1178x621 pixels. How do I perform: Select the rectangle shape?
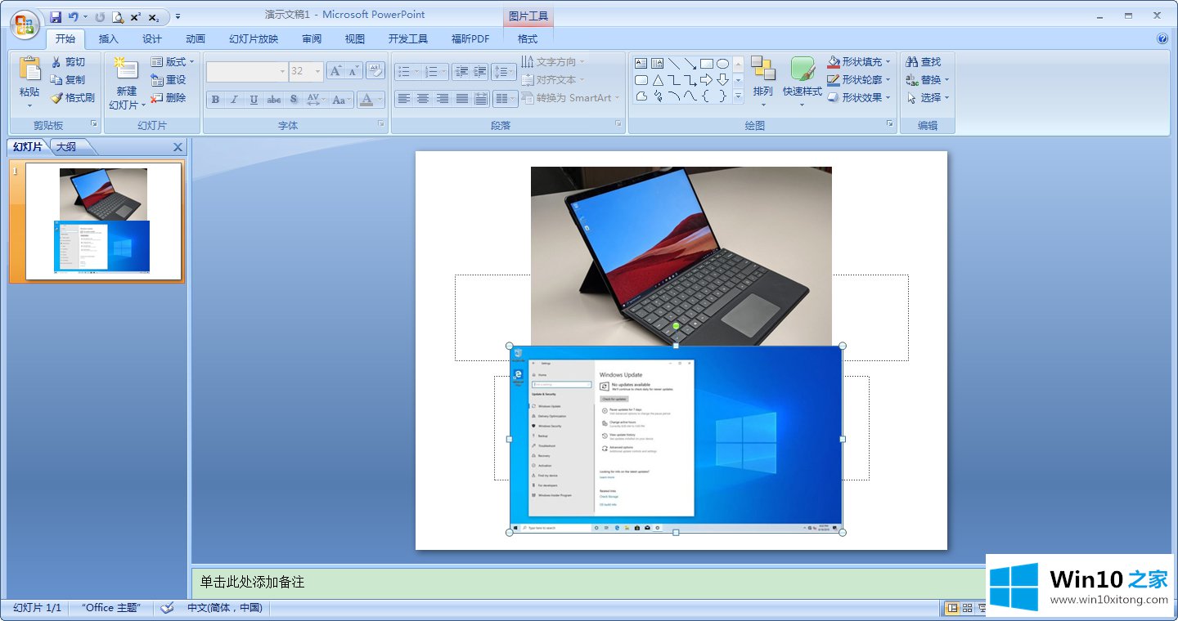pos(706,63)
